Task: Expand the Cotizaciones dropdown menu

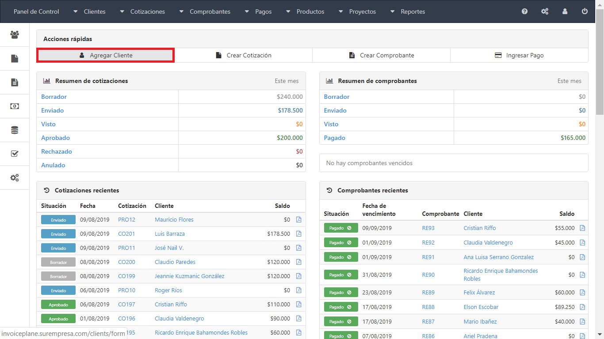Action: (x=142, y=11)
